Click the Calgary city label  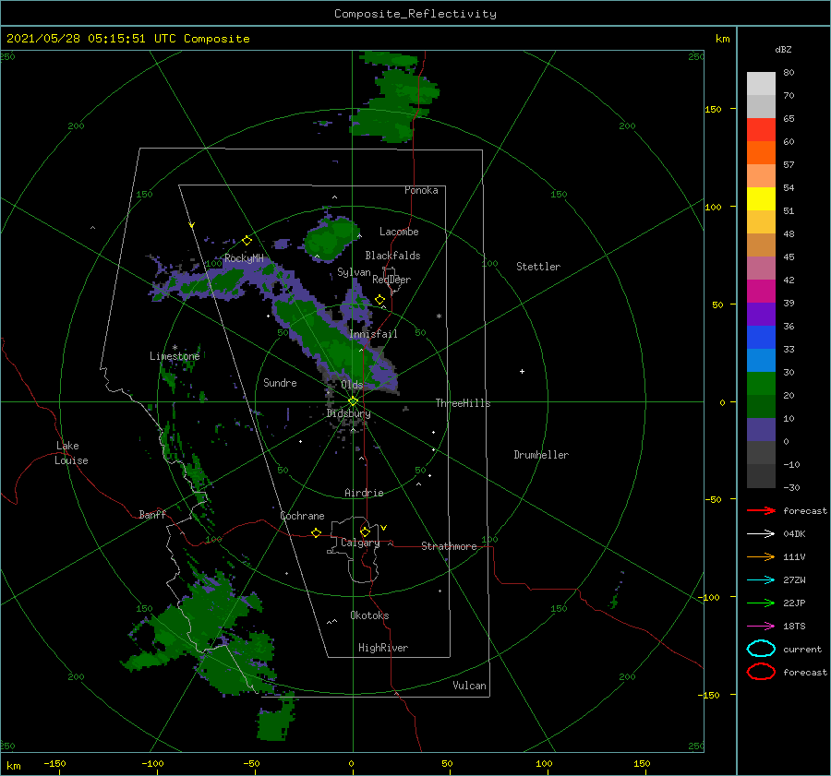click(x=360, y=543)
